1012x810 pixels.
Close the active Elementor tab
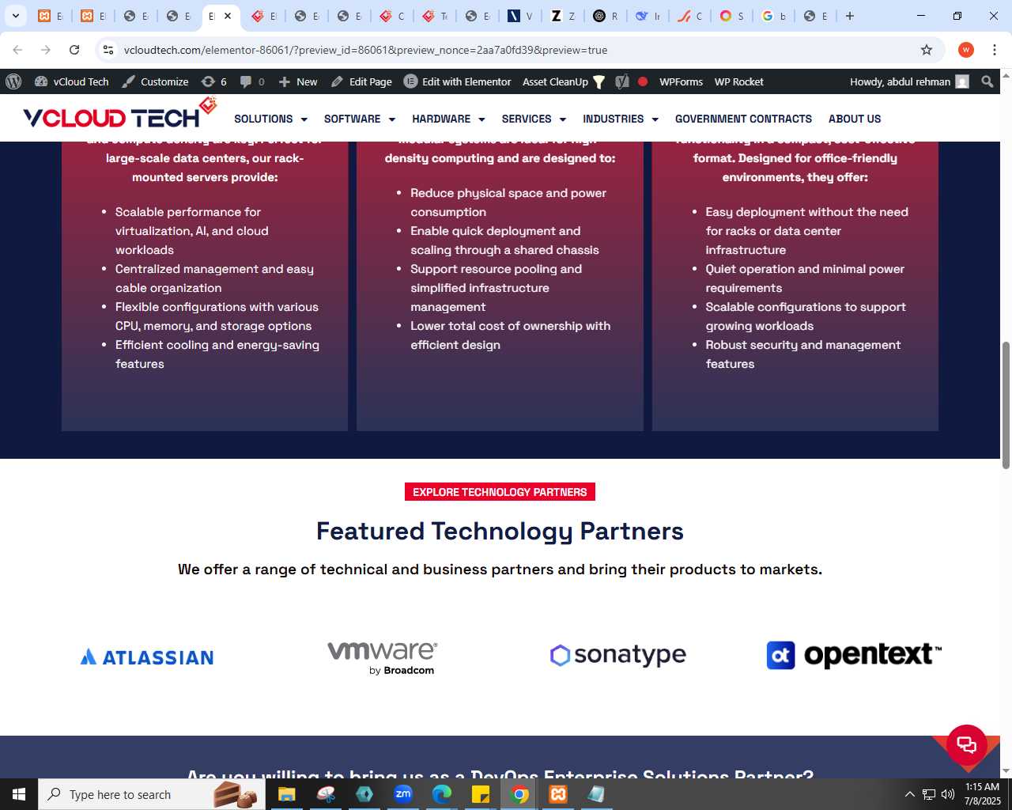[x=228, y=16]
